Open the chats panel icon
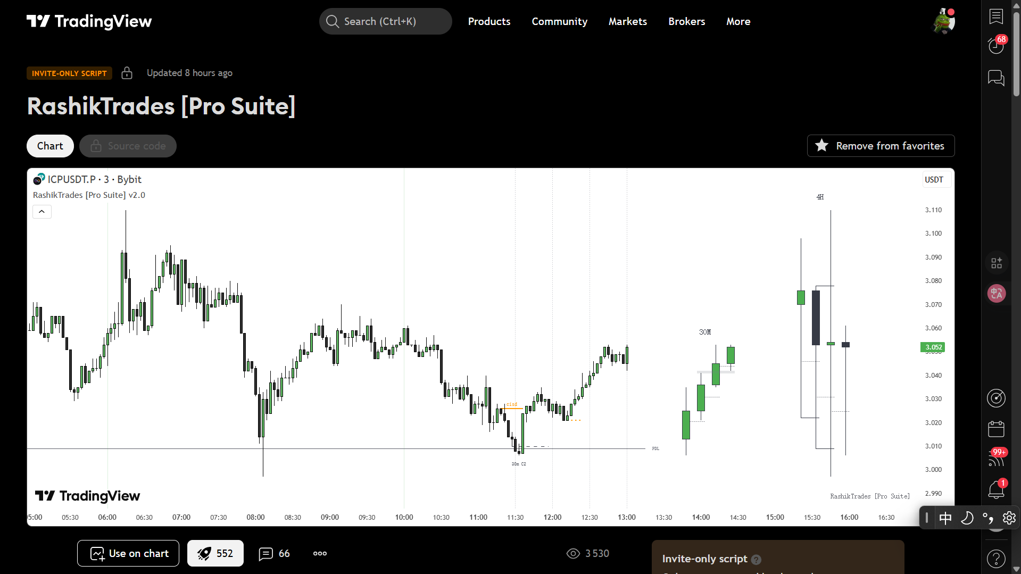Screen dimensions: 1021x574 pos(996,78)
